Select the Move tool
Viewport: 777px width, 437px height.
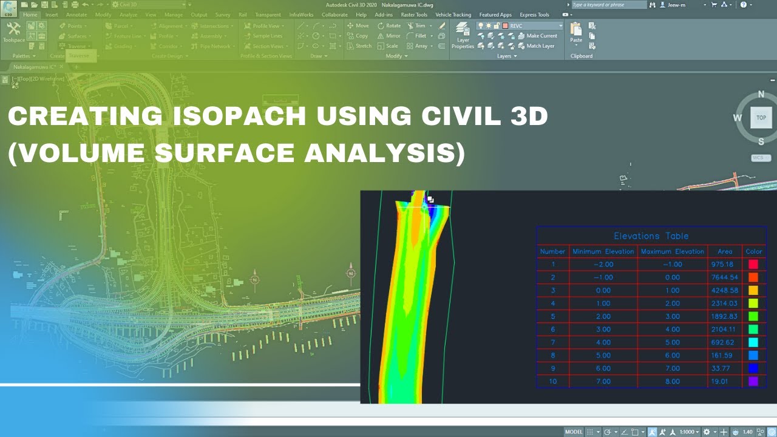pyautogui.click(x=358, y=25)
